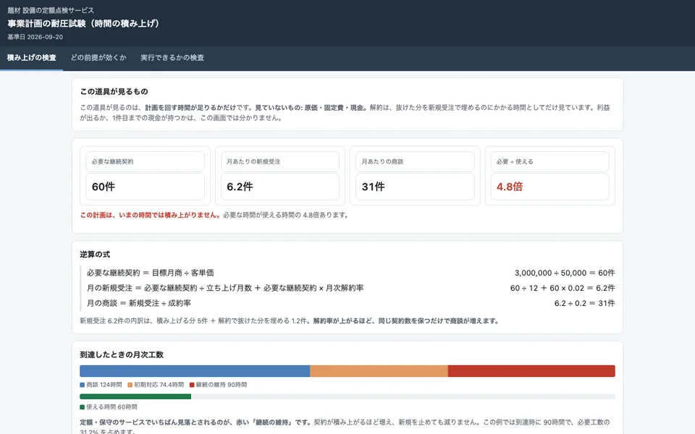Click the red 継続の維持 bar segment
This screenshot has width=695, height=434.
coord(531,371)
